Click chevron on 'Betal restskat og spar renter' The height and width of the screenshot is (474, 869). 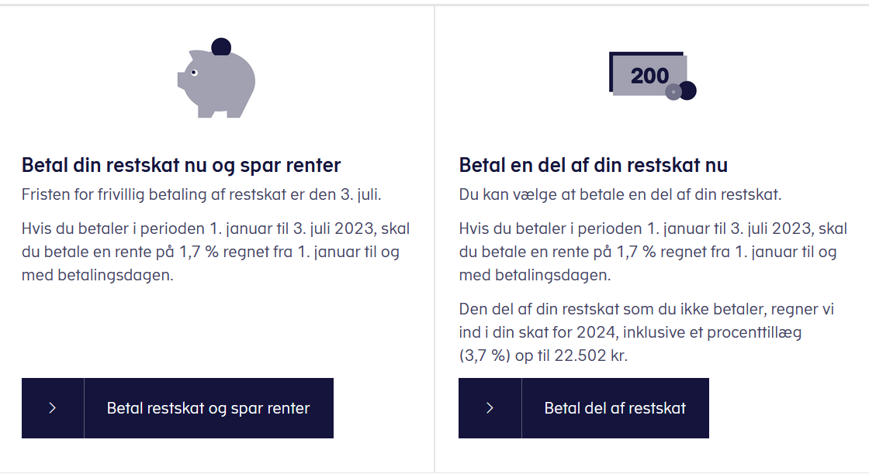pyautogui.click(x=53, y=408)
